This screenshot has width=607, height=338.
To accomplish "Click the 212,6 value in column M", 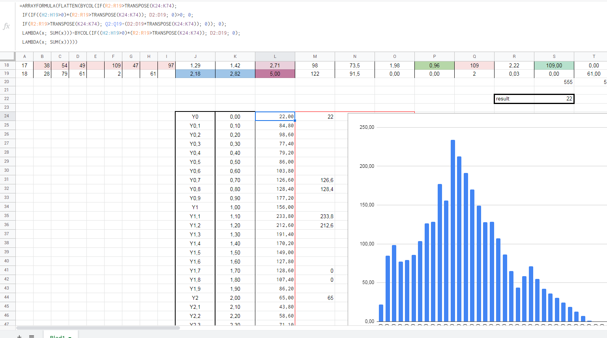I will 315,225.
